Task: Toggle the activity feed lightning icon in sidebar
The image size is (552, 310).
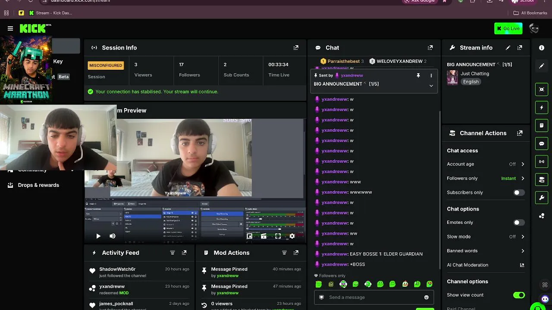Action: pos(542,107)
